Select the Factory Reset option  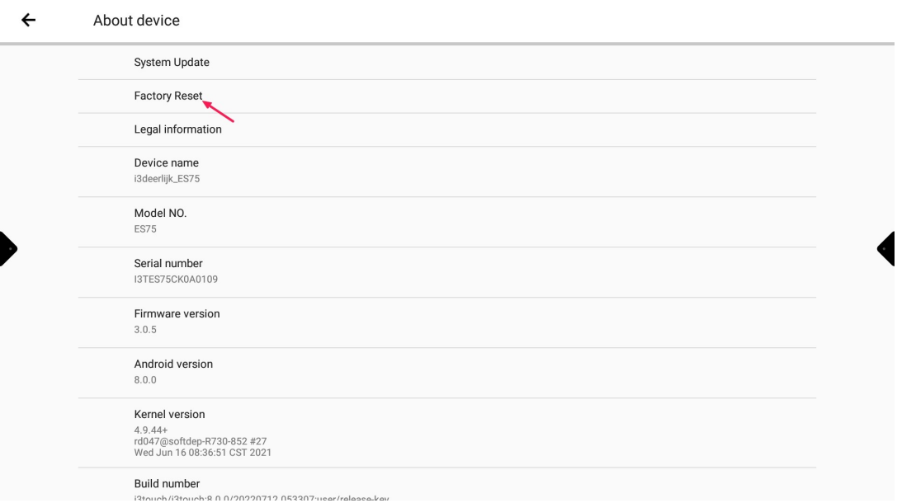(168, 96)
